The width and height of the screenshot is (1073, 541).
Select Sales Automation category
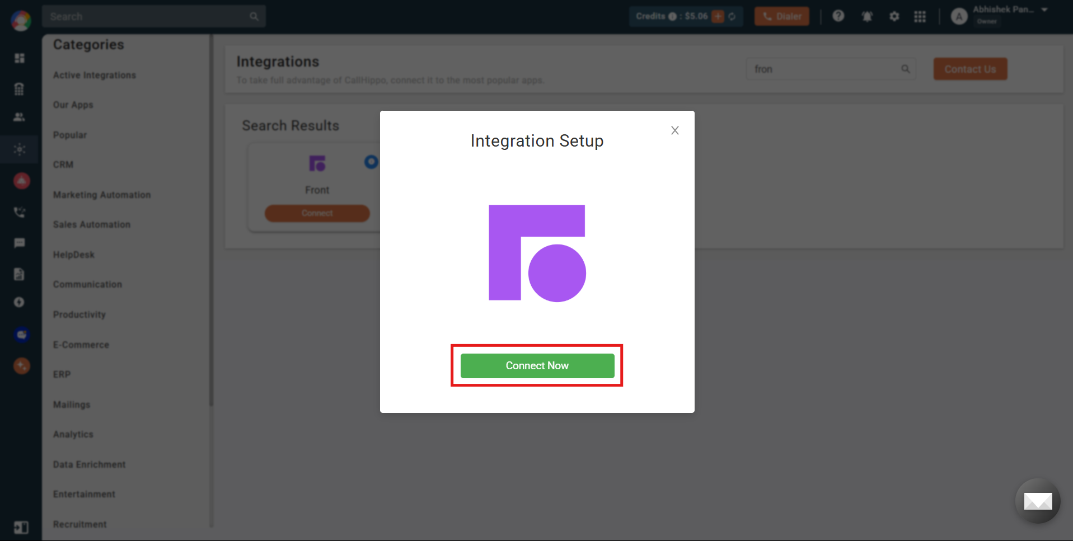click(91, 224)
